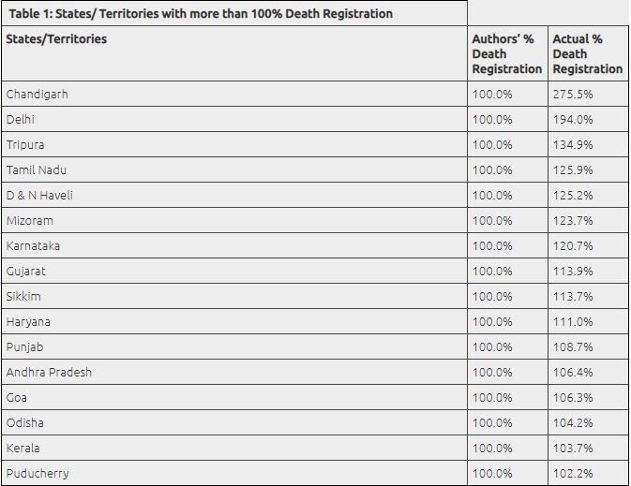Click the Andhra Pradesh cell
Viewport: 631px width, 486px height.
coord(49,373)
